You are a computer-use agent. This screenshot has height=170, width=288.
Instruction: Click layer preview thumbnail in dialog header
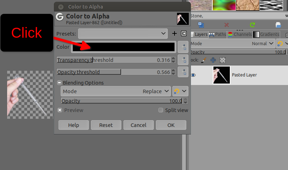[183, 18]
